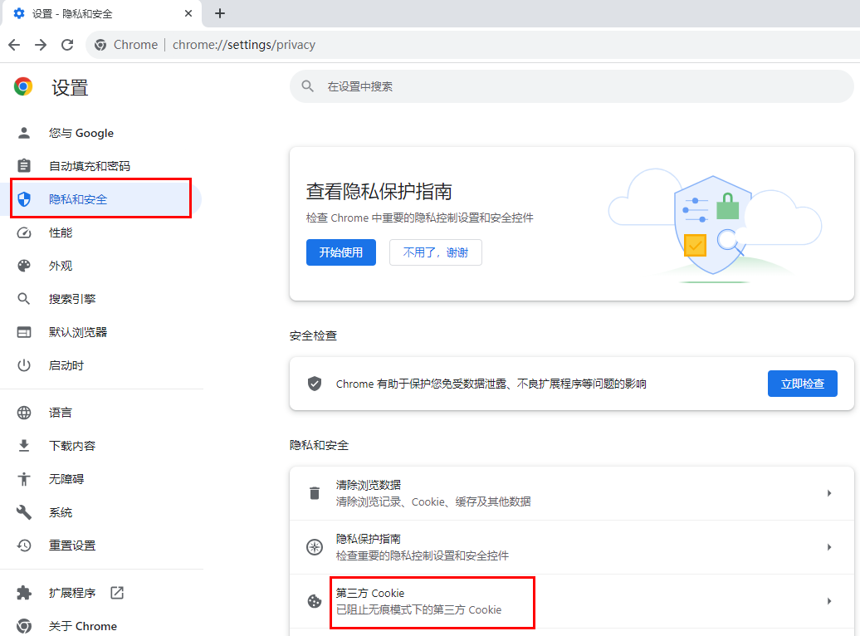The image size is (860, 636).
Task: Click the shield checkmark icon in 安全检查
Action: [315, 384]
